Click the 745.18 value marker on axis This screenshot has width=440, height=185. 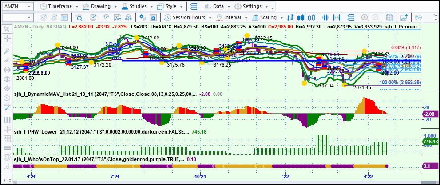[x=430, y=142]
